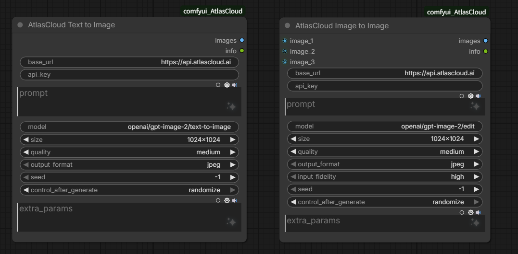Click extra_params text area in Image to Image node
The image size is (518, 254).
point(385,223)
